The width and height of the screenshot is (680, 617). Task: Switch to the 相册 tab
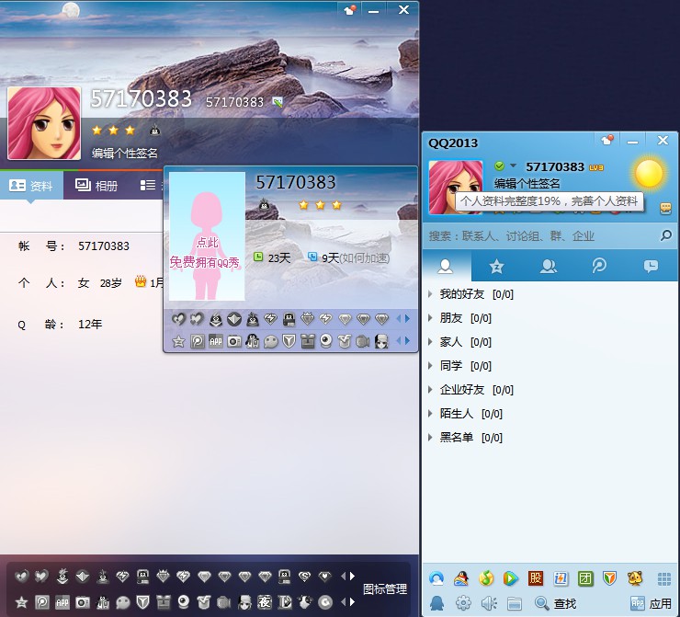coord(96,186)
